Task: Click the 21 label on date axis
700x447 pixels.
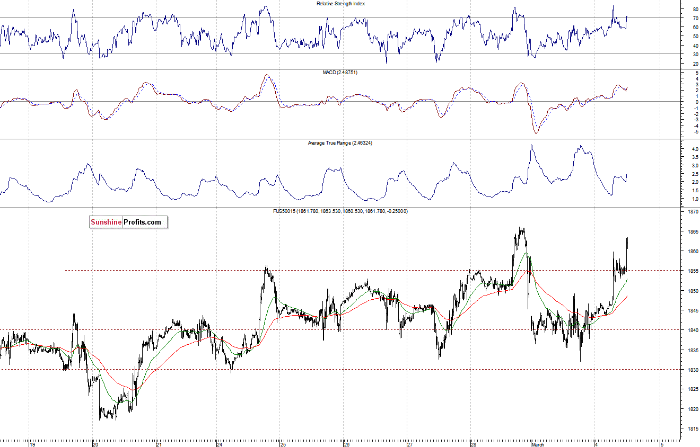Action: pyautogui.click(x=159, y=444)
